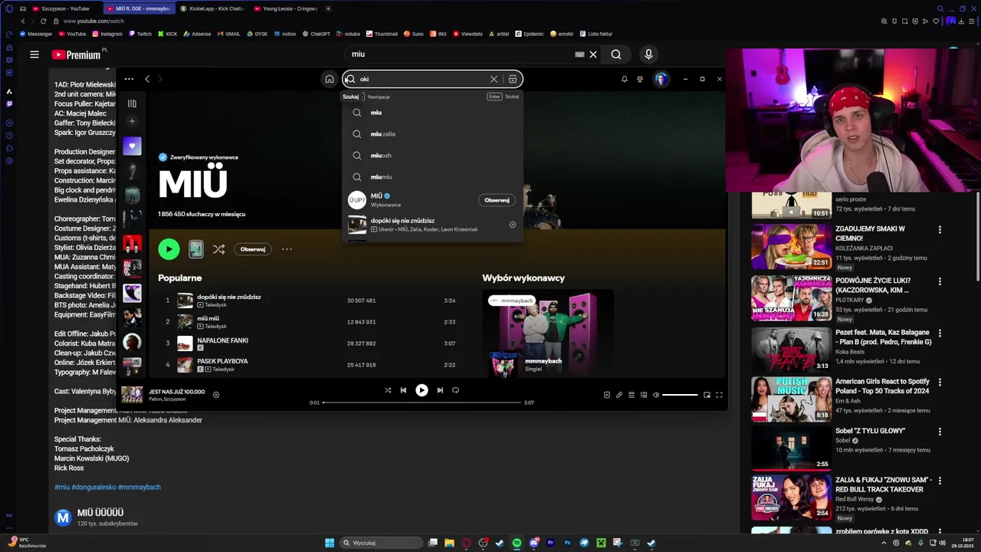
Task: Open options for 'American Girls React' video
Action: [940, 382]
